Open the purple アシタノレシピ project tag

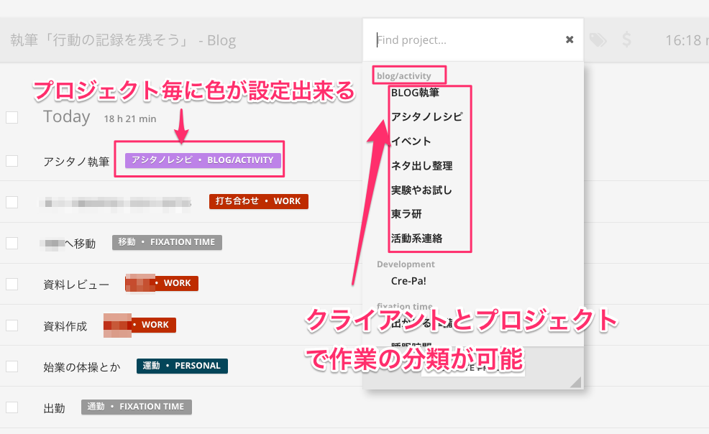(x=202, y=161)
